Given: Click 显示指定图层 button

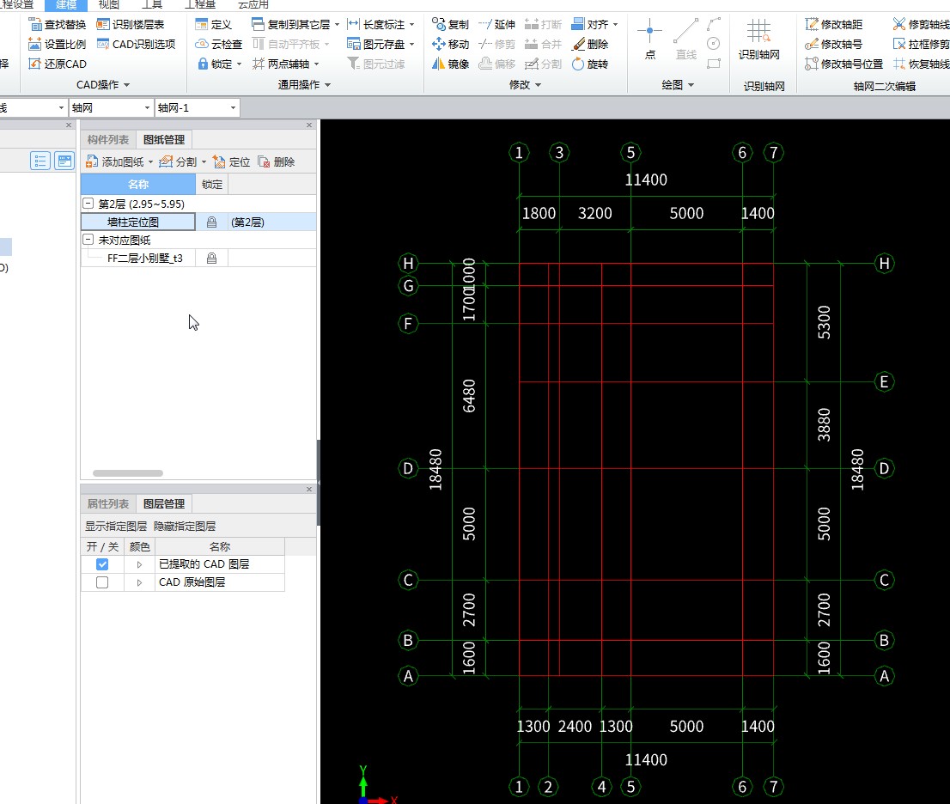Looking at the screenshot, I should coord(116,526).
